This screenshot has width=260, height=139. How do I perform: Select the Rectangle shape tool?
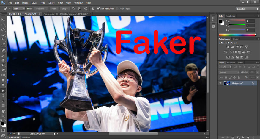tap(3, 105)
